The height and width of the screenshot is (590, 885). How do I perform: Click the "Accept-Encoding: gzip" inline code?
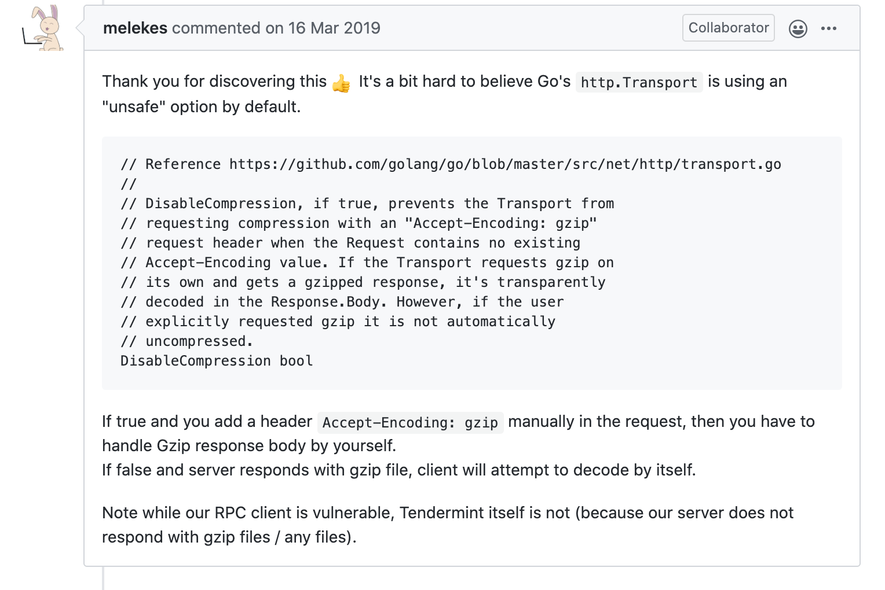pyautogui.click(x=410, y=423)
